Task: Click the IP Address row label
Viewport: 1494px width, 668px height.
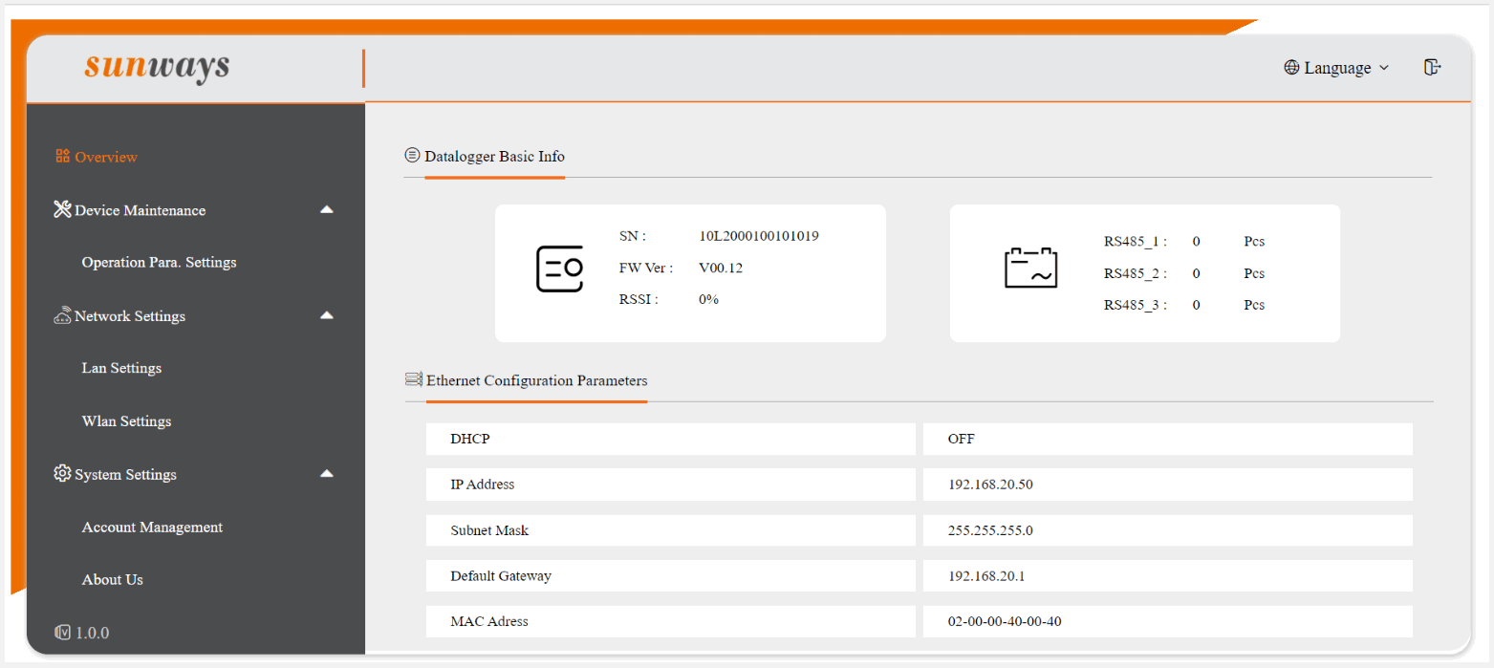Action: coord(483,485)
